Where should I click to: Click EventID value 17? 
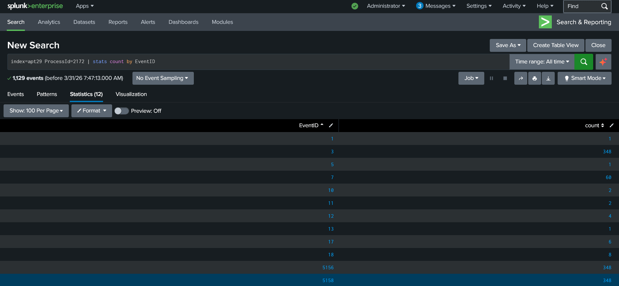point(331,242)
